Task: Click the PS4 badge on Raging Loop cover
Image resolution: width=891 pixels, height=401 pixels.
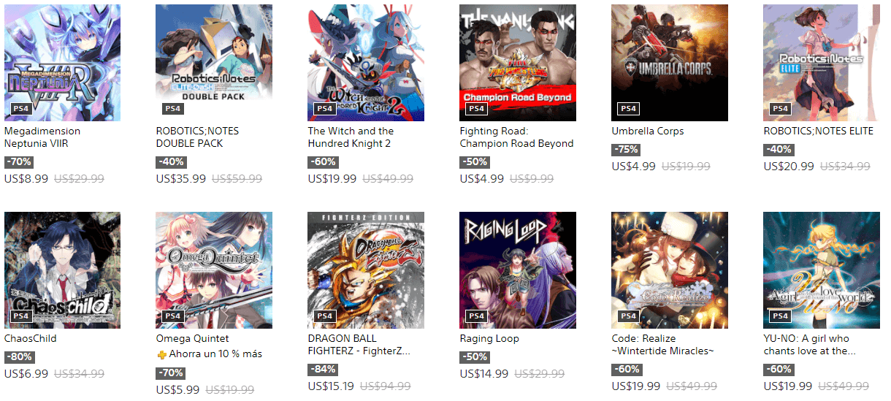Action: click(477, 316)
